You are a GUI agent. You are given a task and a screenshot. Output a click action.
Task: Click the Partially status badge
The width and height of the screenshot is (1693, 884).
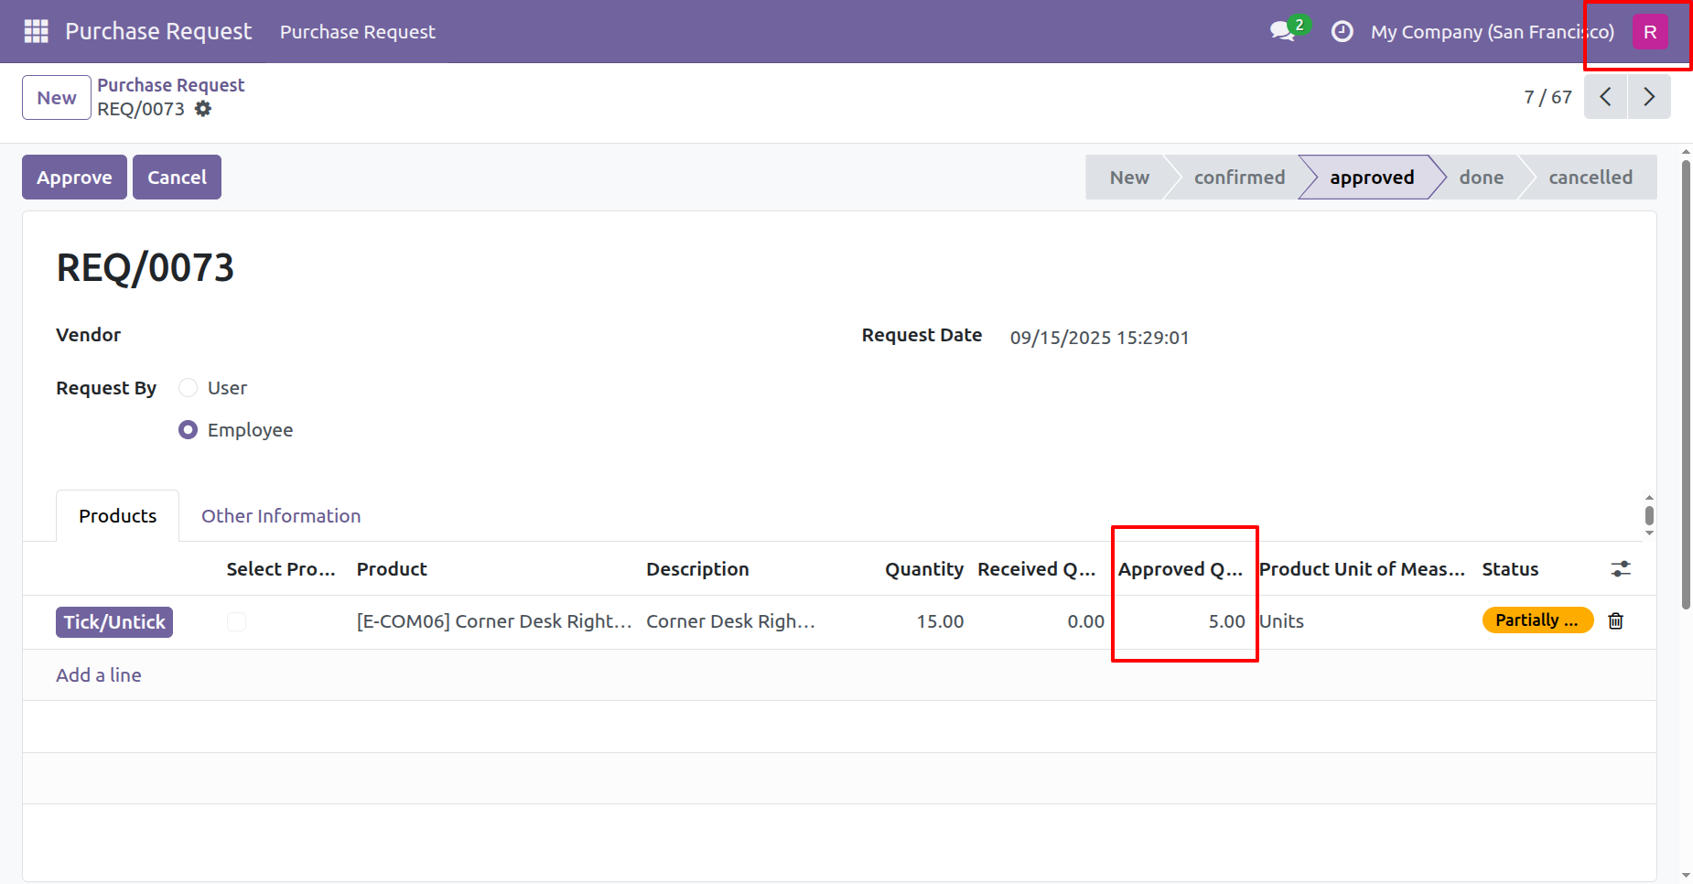click(x=1537, y=620)
